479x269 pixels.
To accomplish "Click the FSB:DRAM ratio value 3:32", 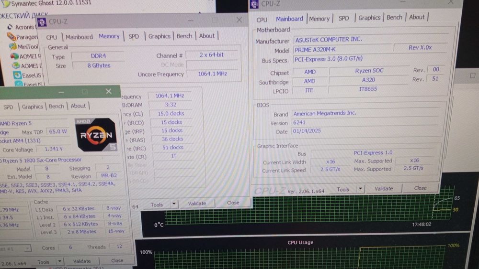I will [x=170, y=105].
